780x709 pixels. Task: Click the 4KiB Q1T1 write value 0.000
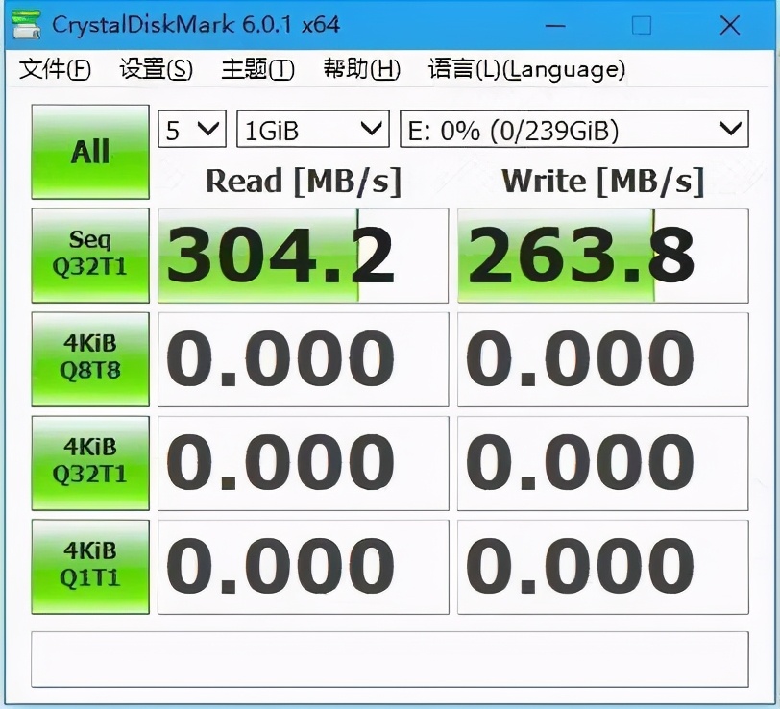(603, 567)
